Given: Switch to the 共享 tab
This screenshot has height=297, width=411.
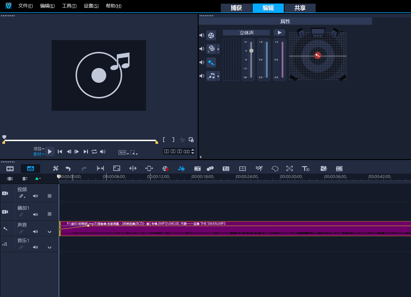Looking at the screenshot, I should (300, 8).
